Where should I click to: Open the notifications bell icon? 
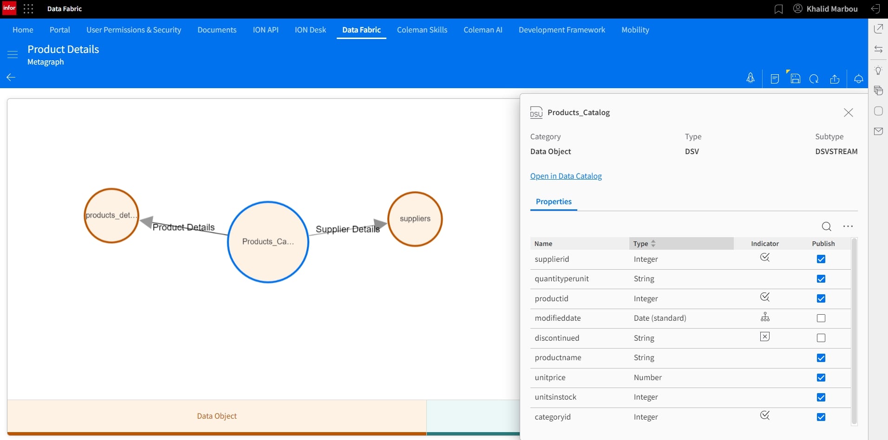coord(859,79)
